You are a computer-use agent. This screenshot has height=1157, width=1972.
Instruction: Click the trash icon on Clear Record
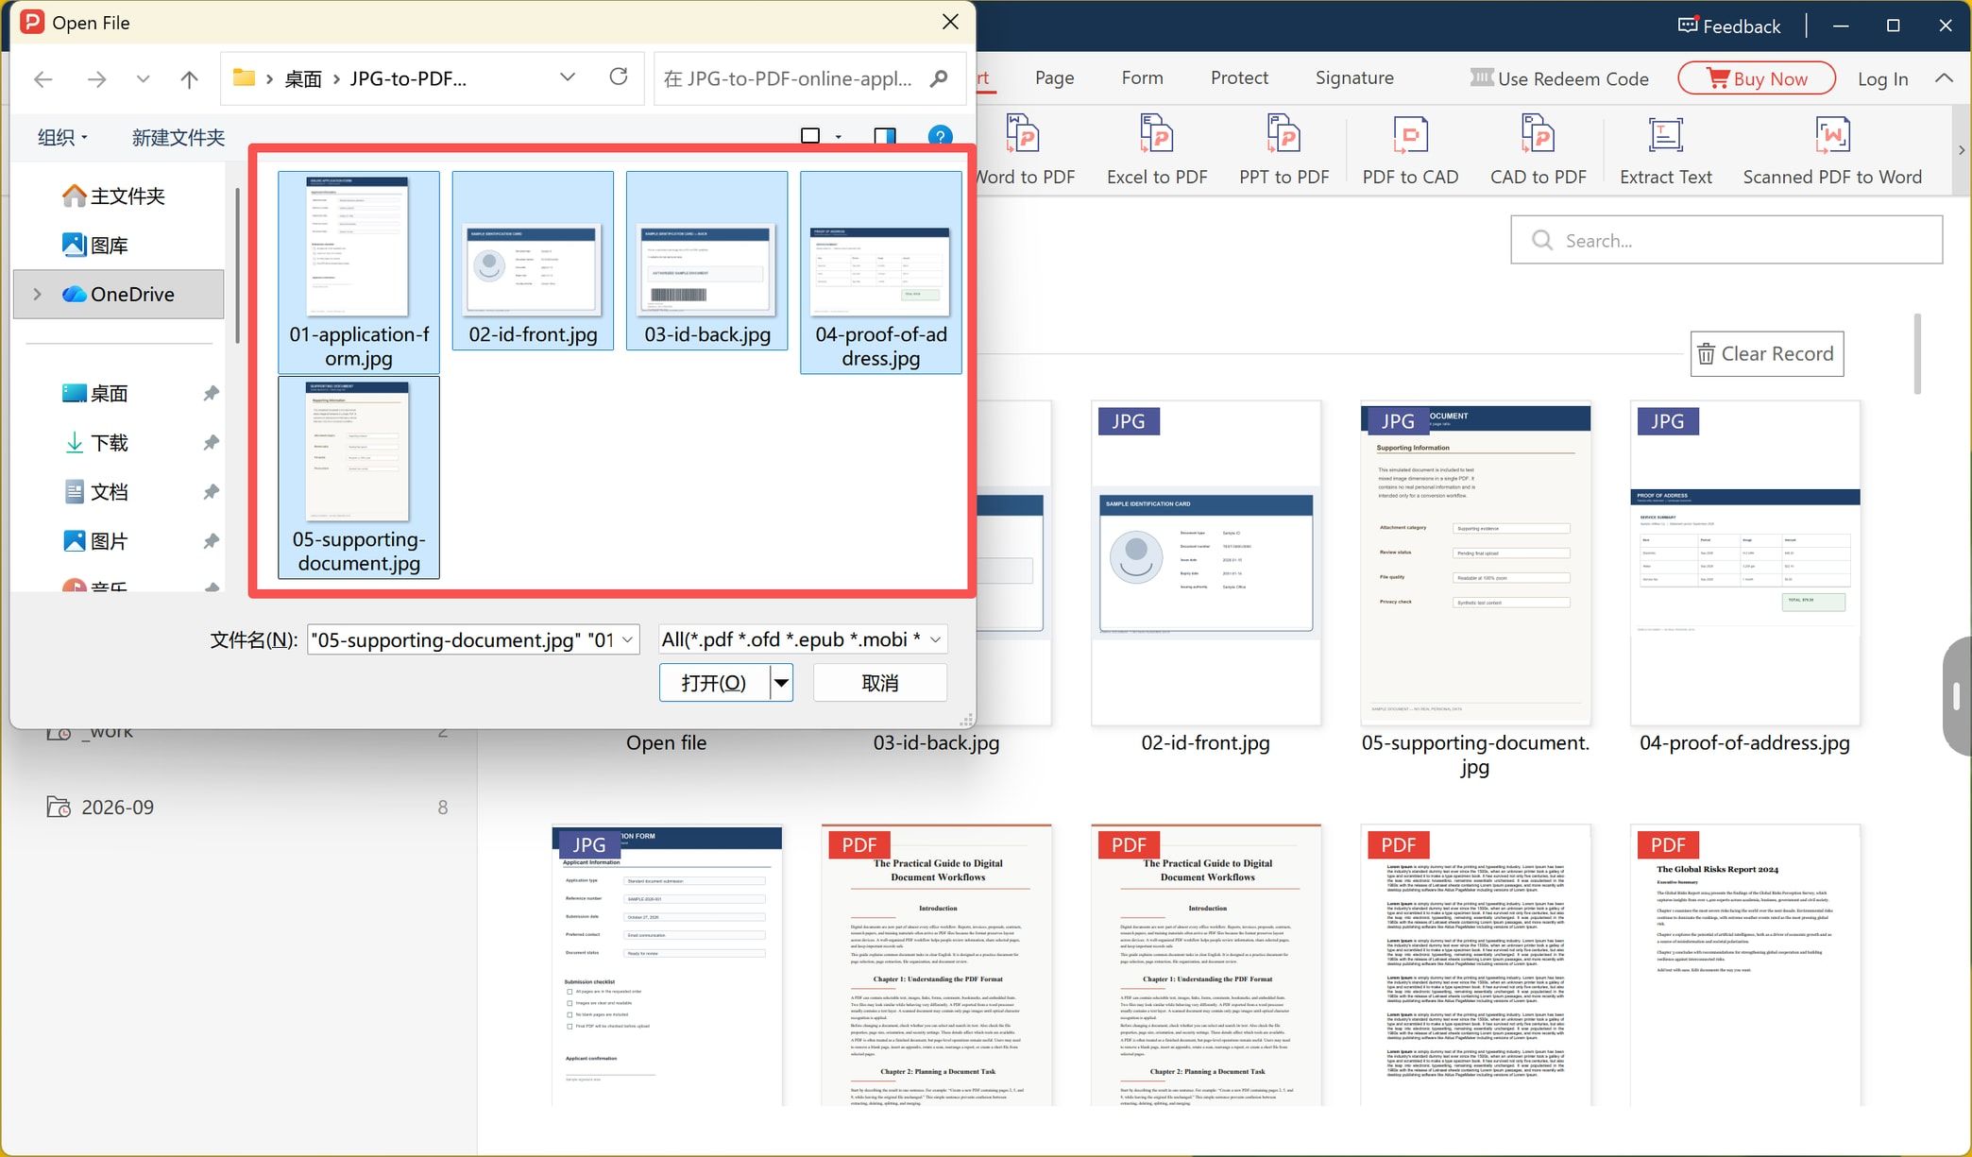[x=1706, y=354]
